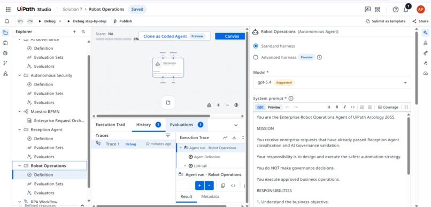431x207 pixels.
Task: Open the blue add button dropdown arrow
Action: [209, 186]
